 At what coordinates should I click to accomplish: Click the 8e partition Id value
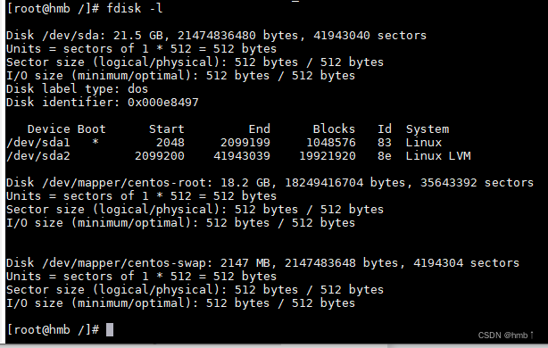click(385, 156)
